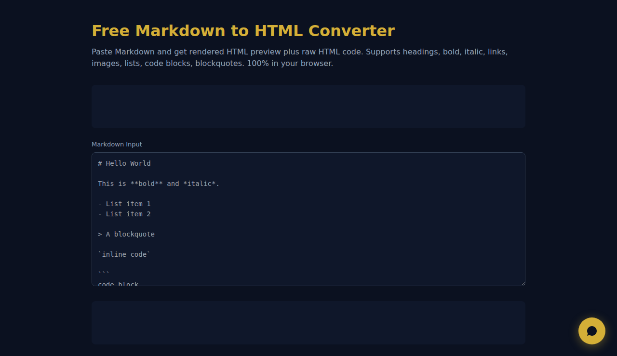
Task: Click the "`inline code`" line
Action: [x=124, y=254]
